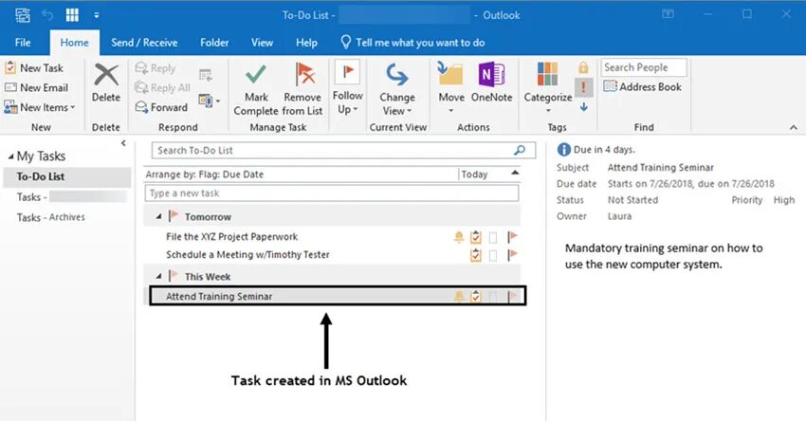The image size is (806, 422).
Task: Click the New Email button
Action: pyautogui.click(x=36, y=88)
